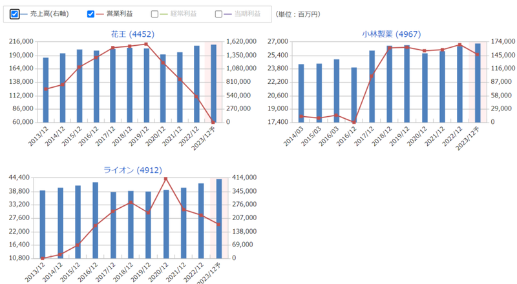Click the 花王 left axis value 216,000

point(21,41)
